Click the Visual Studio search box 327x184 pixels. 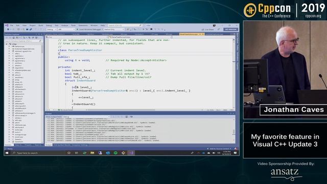coord(125,26)
